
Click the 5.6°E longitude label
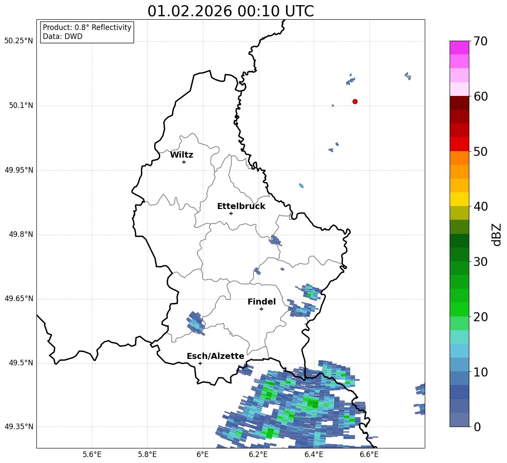(92, 454)
